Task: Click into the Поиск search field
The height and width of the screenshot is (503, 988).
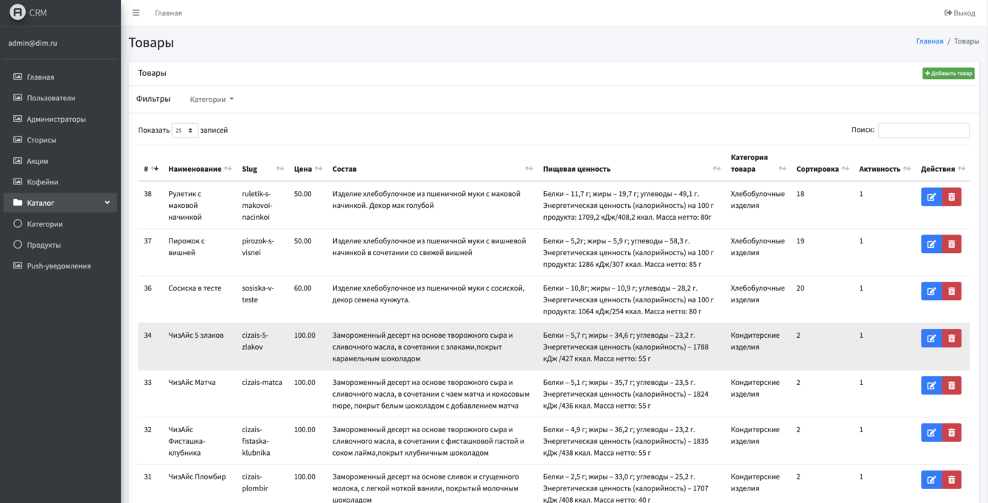Action: coord(923,130)
